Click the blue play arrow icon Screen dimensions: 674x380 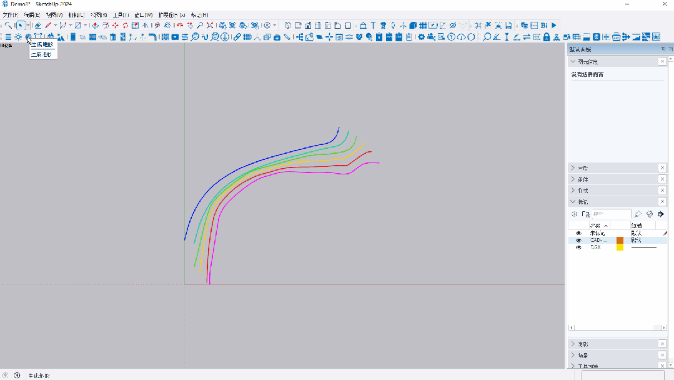tap(554, 26)
